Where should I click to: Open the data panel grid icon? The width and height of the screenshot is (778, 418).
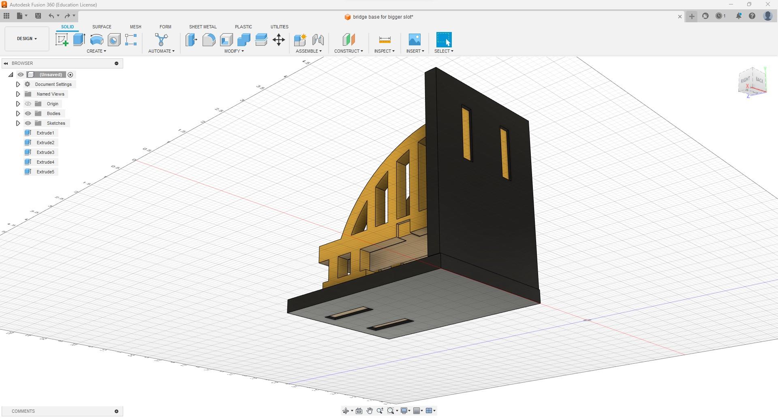coord(6,16)
